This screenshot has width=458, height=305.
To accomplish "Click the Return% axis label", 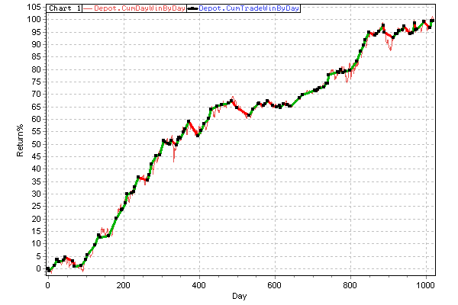I will 20,140.
